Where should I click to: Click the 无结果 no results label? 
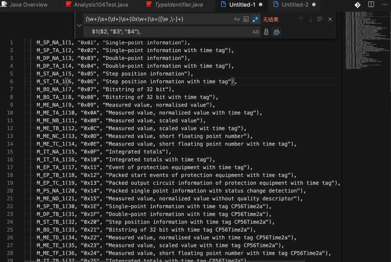coord(270,20)
